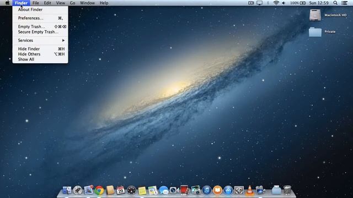Launch Google Chrome from the dock
353x198 pixels.
(99, 190)
